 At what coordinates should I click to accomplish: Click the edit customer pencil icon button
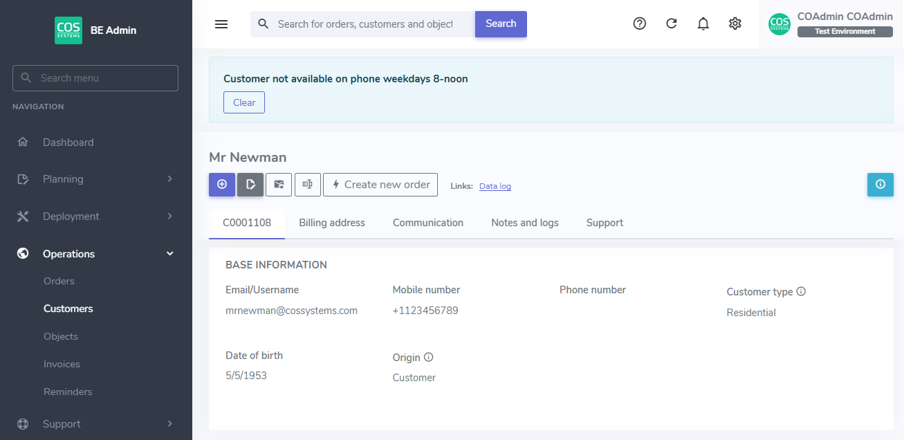click(250, 185)
